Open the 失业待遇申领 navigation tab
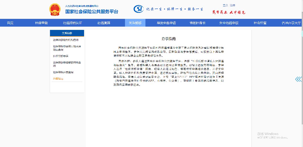 [229, 23]
